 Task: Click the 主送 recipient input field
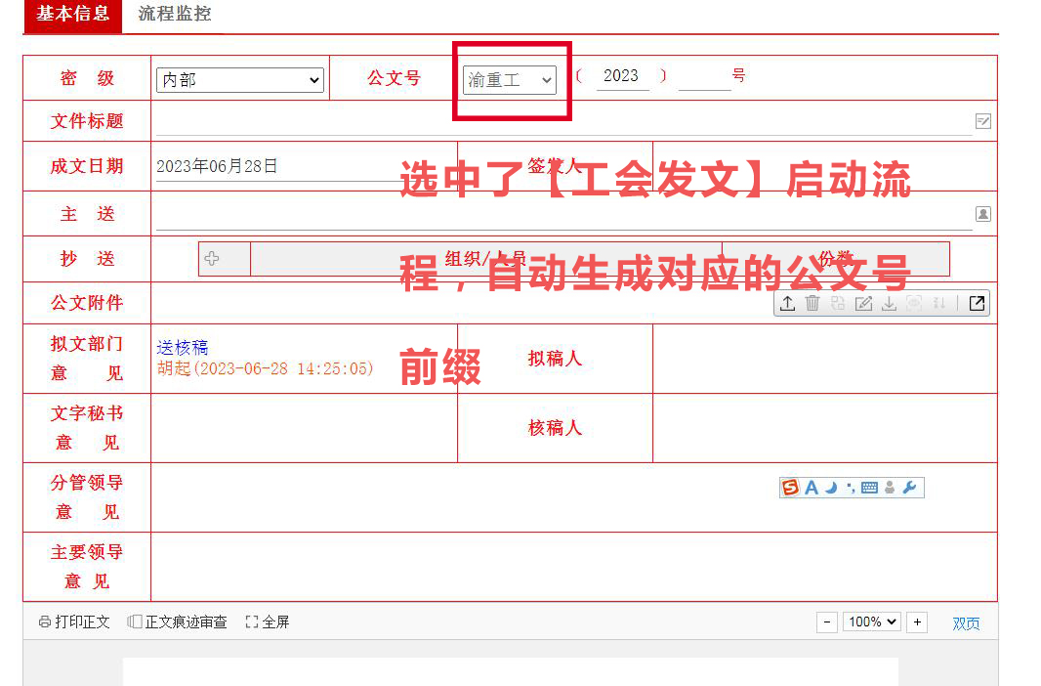(x=563, y=214)
